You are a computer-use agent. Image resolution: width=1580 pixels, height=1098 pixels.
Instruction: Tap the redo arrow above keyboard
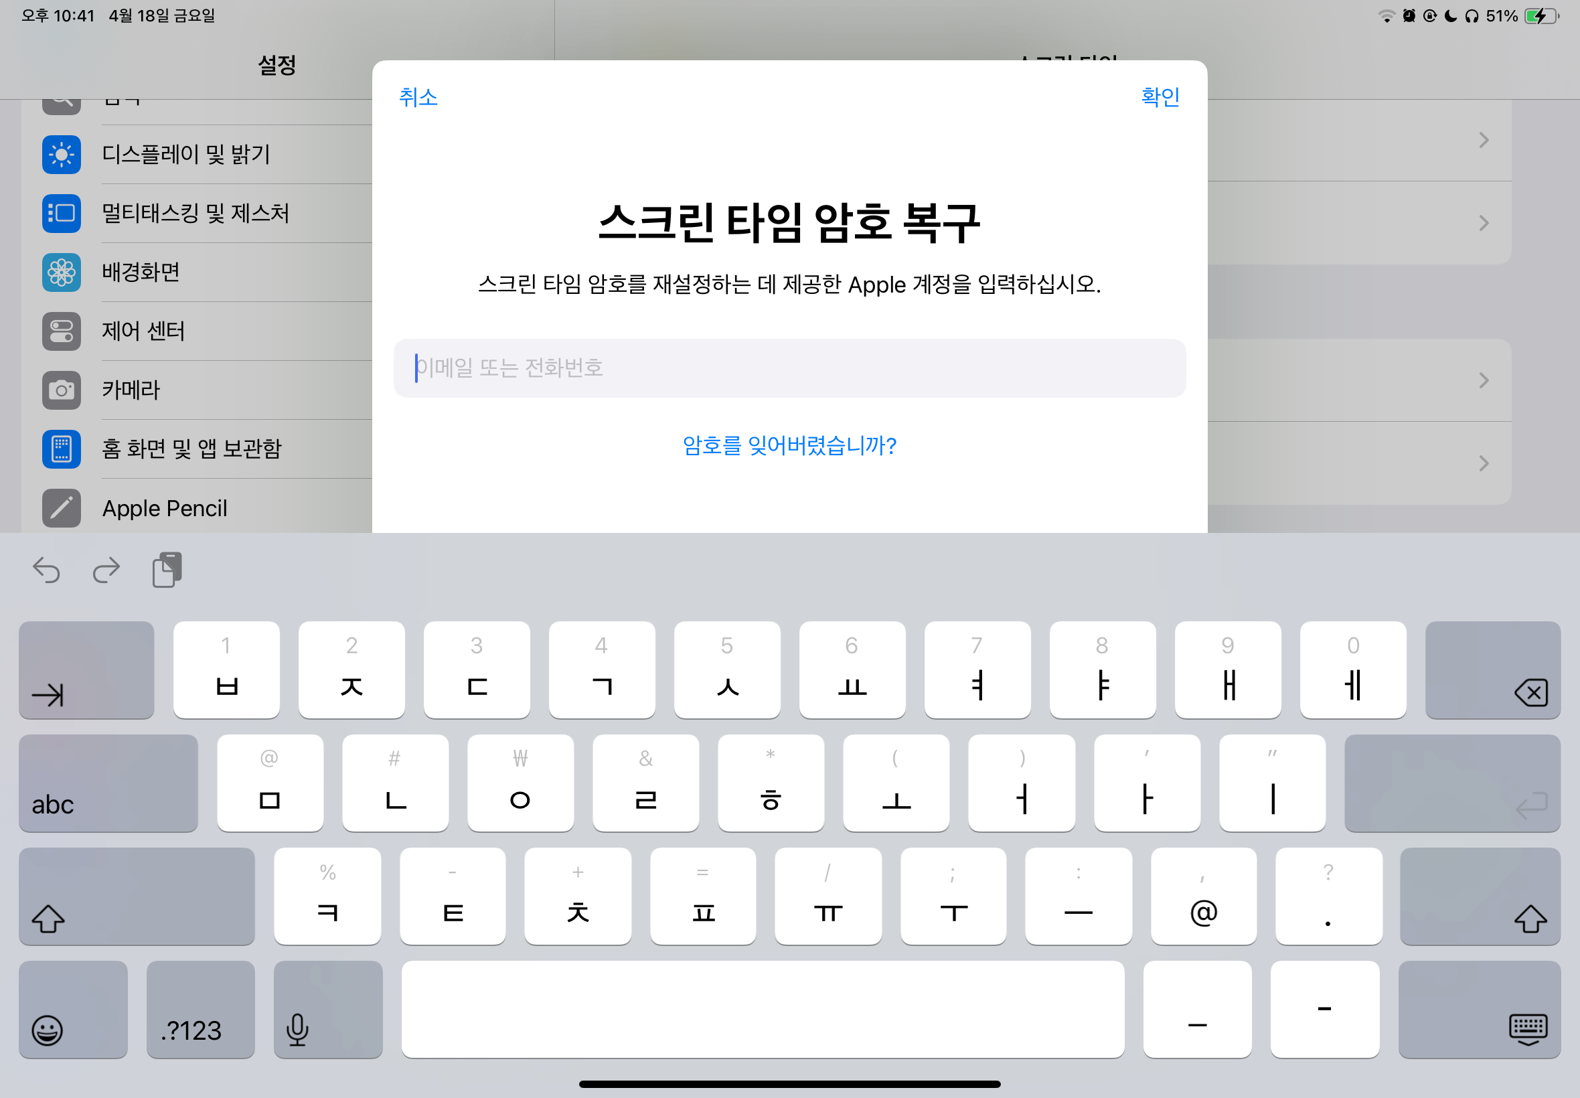tap(106, 570)
